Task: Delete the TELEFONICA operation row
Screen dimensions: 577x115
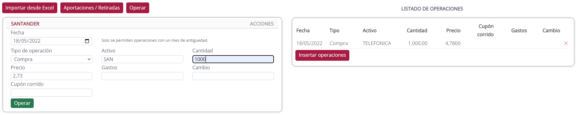Action: pyautogui.click(x=566, y=43)
